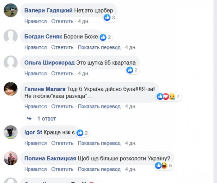Toggle Нравится under Ольга Широкорад's comment
Viewport: 217px width, 183px height.
pyautogui.click(x=36, y=73)
